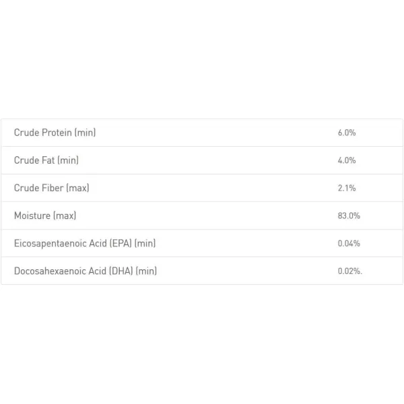
Task: Select the 0.04% EPA value
Action: pyautogui.click(x=349, y=243)
